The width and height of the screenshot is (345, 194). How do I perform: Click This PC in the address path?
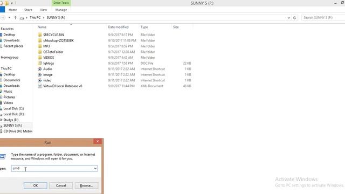[35, 18]
